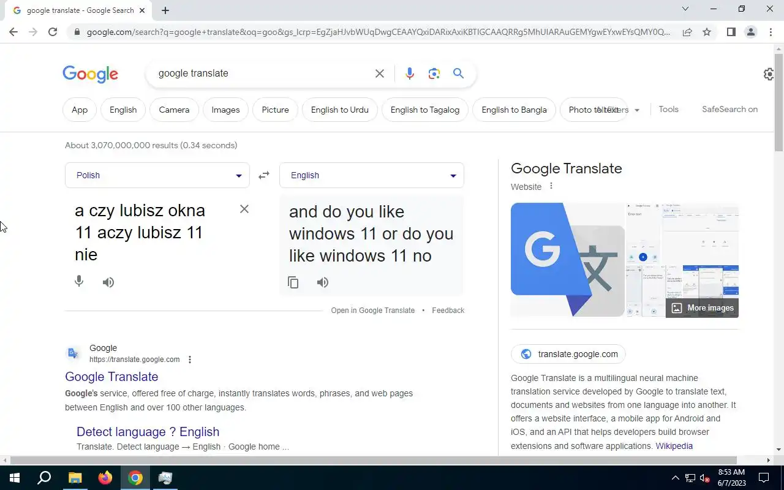Open the English target language dropdown

coord(372,175)
